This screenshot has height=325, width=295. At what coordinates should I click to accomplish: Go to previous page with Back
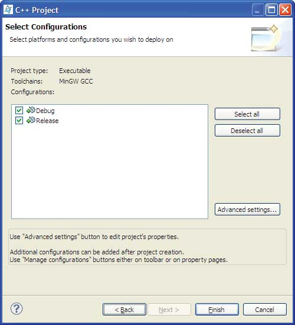pyautogui.click(x=124, y=310)
